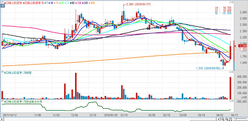Click the zoom in magnifier icon
248x121 pixels.
tap(227, 119)
